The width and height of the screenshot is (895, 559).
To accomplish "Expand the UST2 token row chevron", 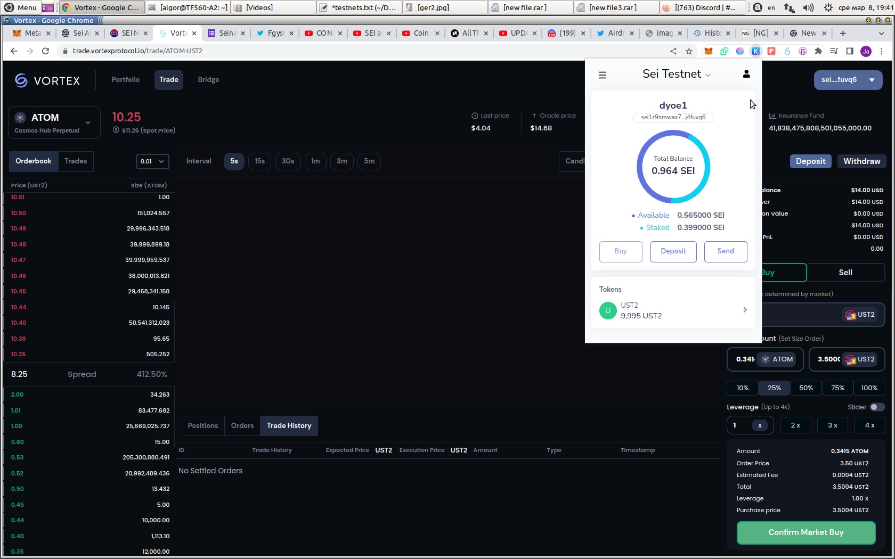I will pos(745,310).
